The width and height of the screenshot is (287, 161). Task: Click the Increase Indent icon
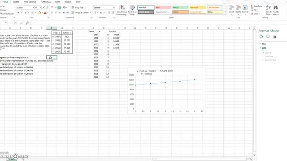point(68,13)
